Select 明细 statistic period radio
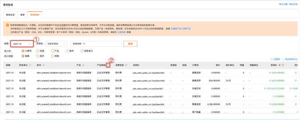This screenshot has width=300, height=120. (52, 56)
